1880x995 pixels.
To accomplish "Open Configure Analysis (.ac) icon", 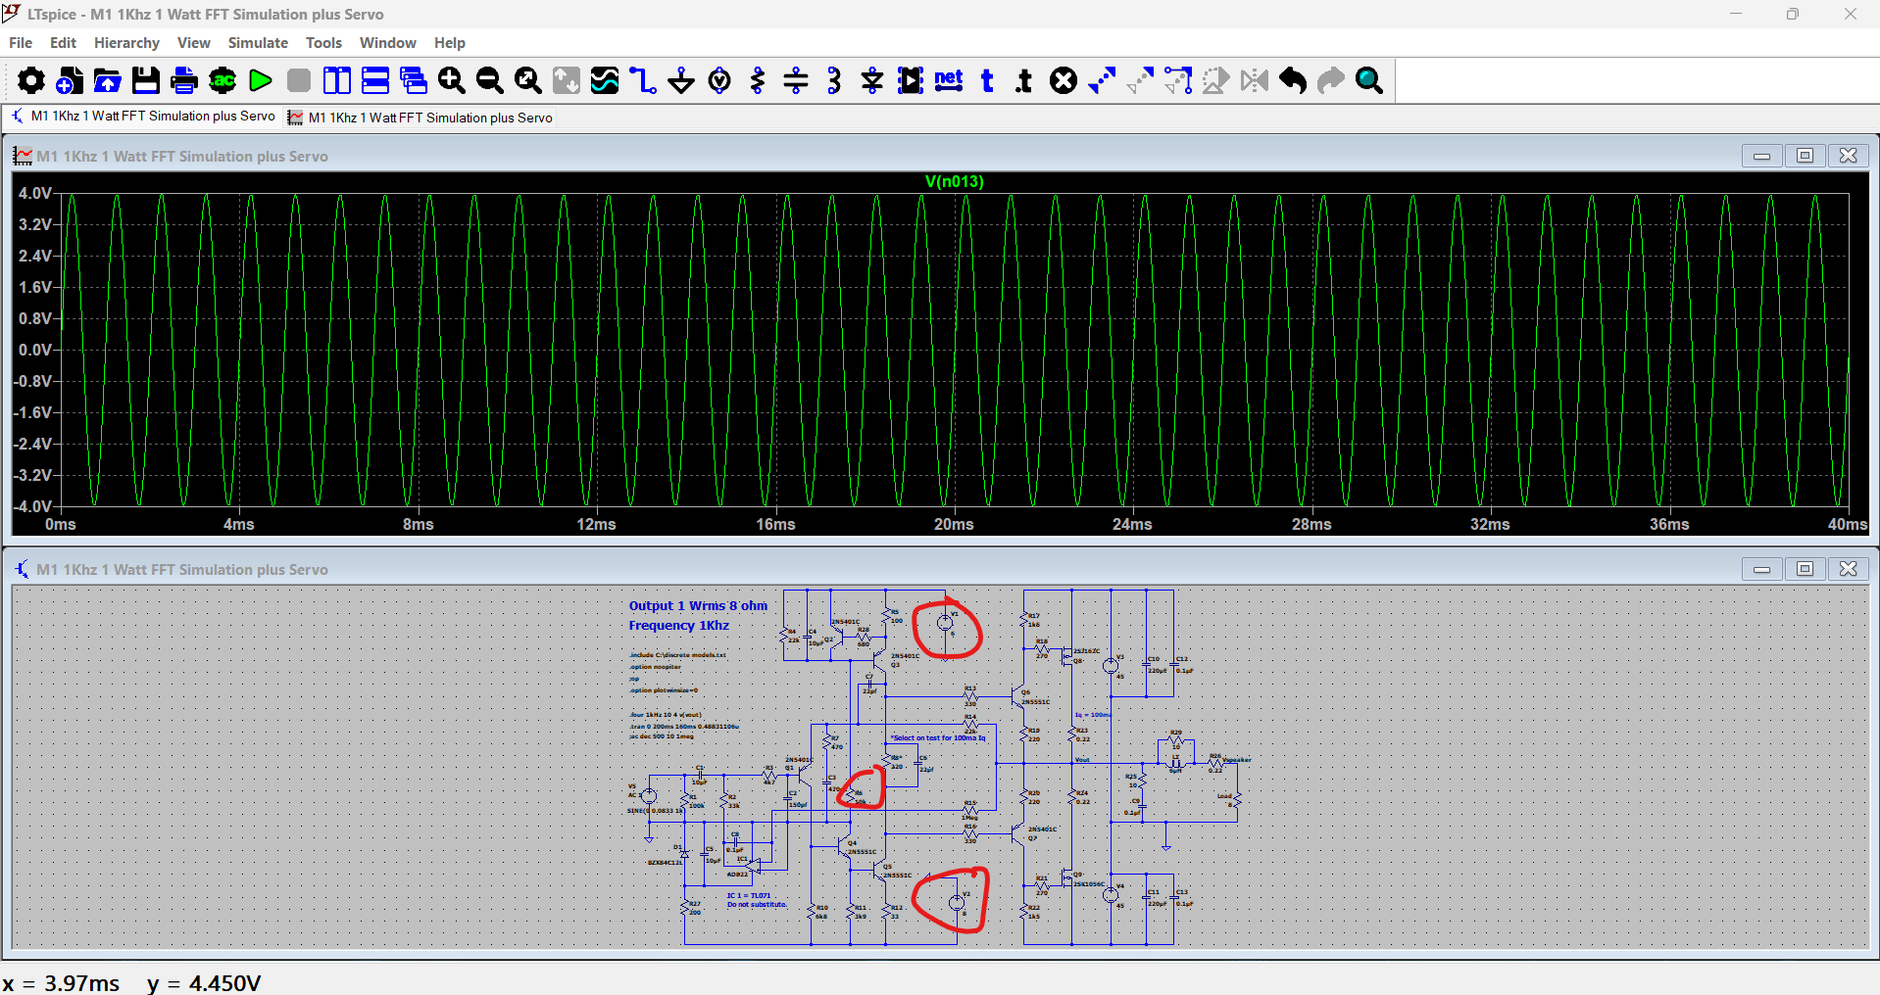I will coord(223,80).
